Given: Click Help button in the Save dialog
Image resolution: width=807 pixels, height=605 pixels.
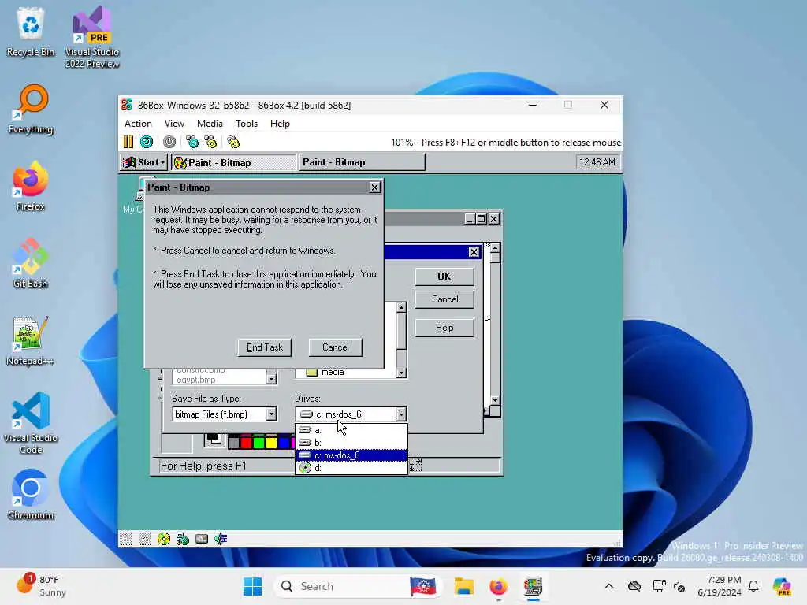Looking at the screenshot, I should [x=444, y=328].
